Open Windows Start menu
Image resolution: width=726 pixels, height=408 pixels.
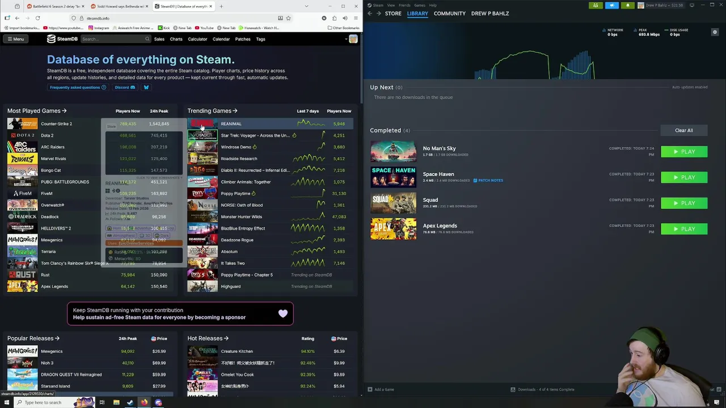coord(7,402)
